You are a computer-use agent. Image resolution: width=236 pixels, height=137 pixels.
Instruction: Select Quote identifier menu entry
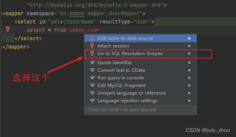coord(140,62)
